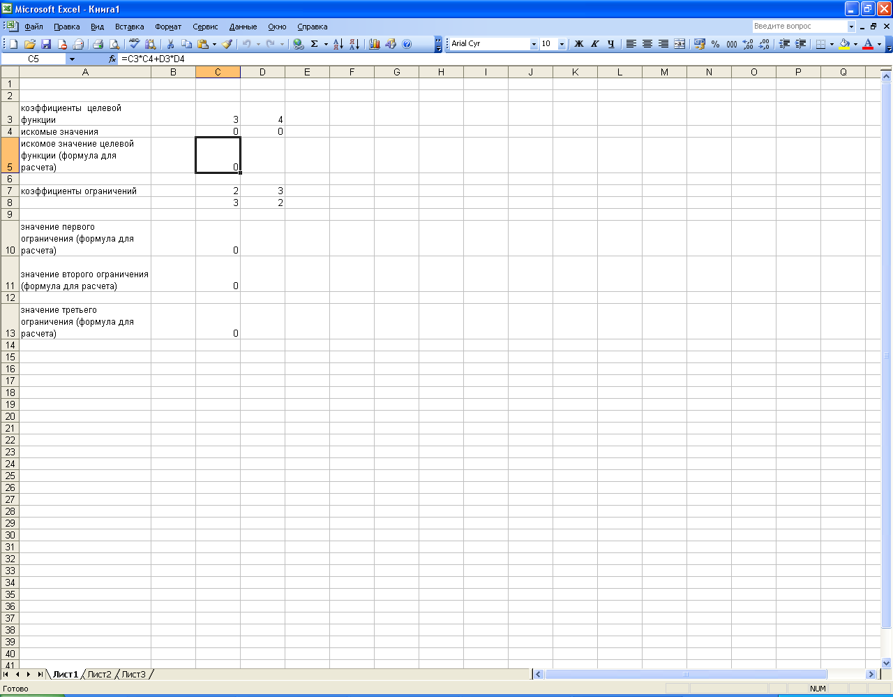
Task: Copy the selected cell contents
Action: point(186,44)
